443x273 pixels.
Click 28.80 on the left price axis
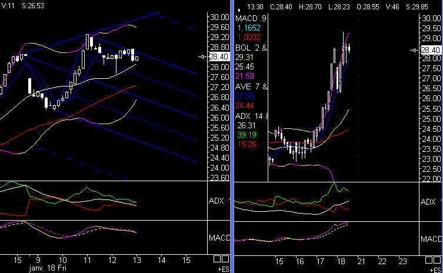(x=220, y=47)
